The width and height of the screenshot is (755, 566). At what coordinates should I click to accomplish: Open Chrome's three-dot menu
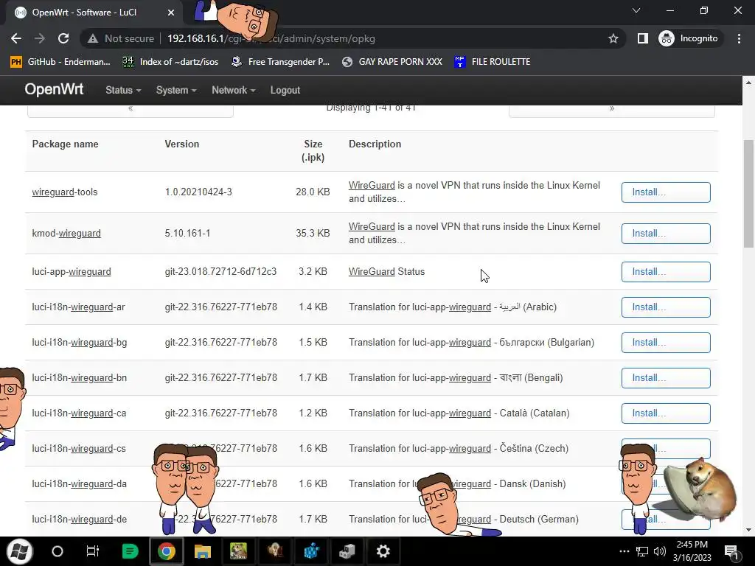(739, 38)
